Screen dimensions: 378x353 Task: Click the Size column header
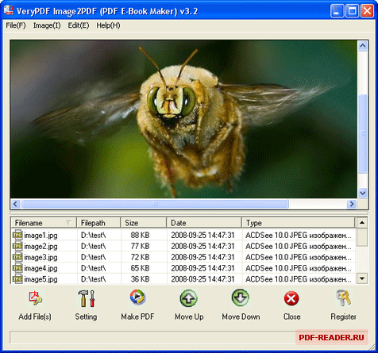[x=144, y=223]
